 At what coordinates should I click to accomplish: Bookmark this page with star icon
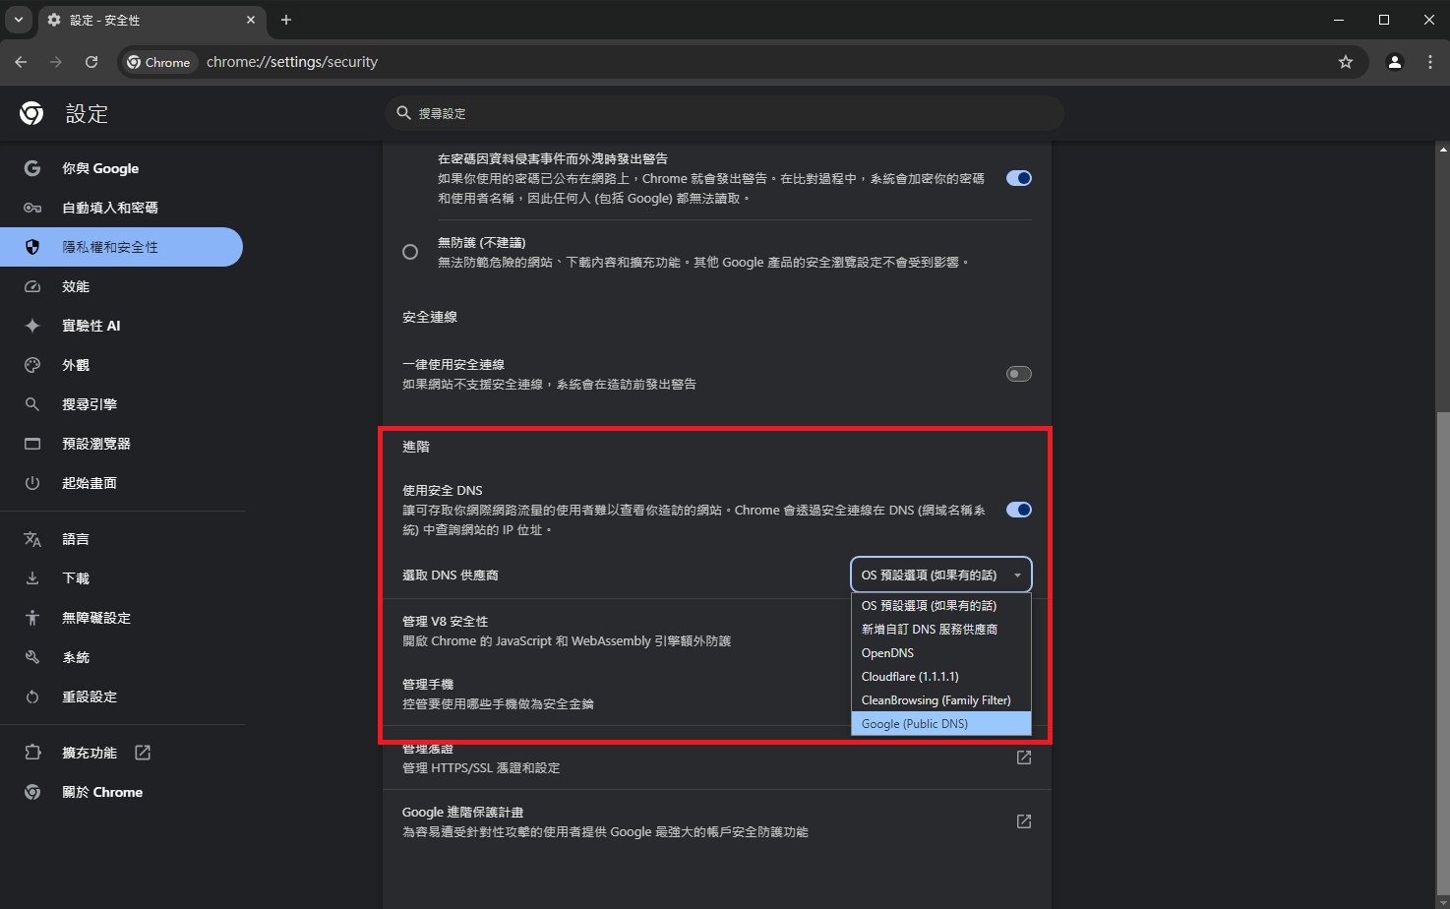pyautogui.click(x=1346, y=62)
